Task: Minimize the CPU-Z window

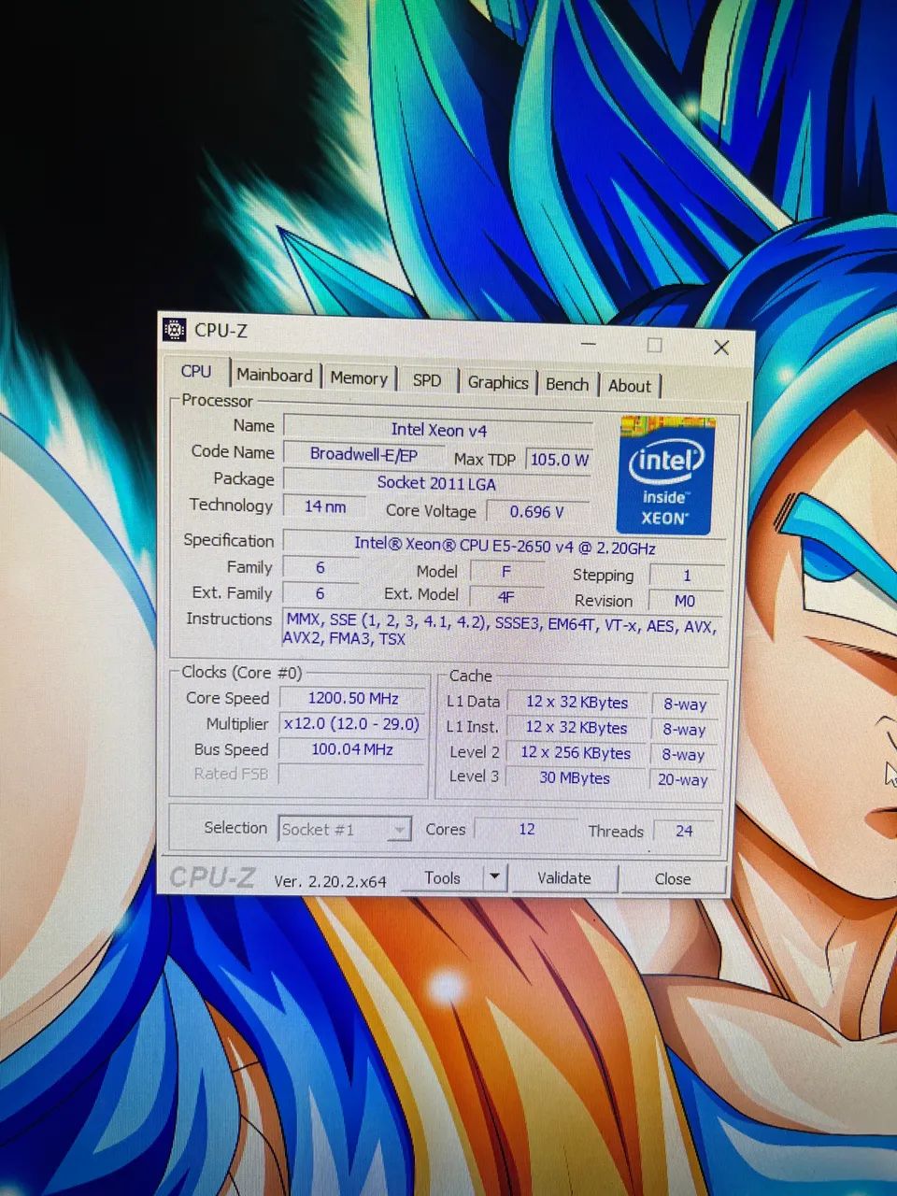Action: pyautogui.click(x=588, y=345)
